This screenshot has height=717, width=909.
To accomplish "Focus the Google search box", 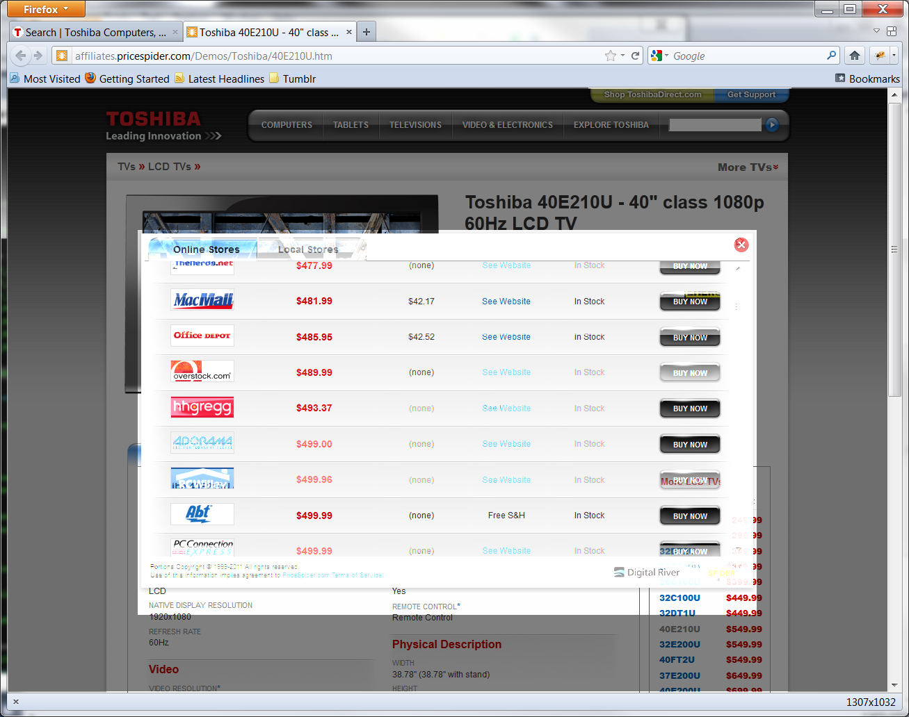I will (x=748, y=56).
